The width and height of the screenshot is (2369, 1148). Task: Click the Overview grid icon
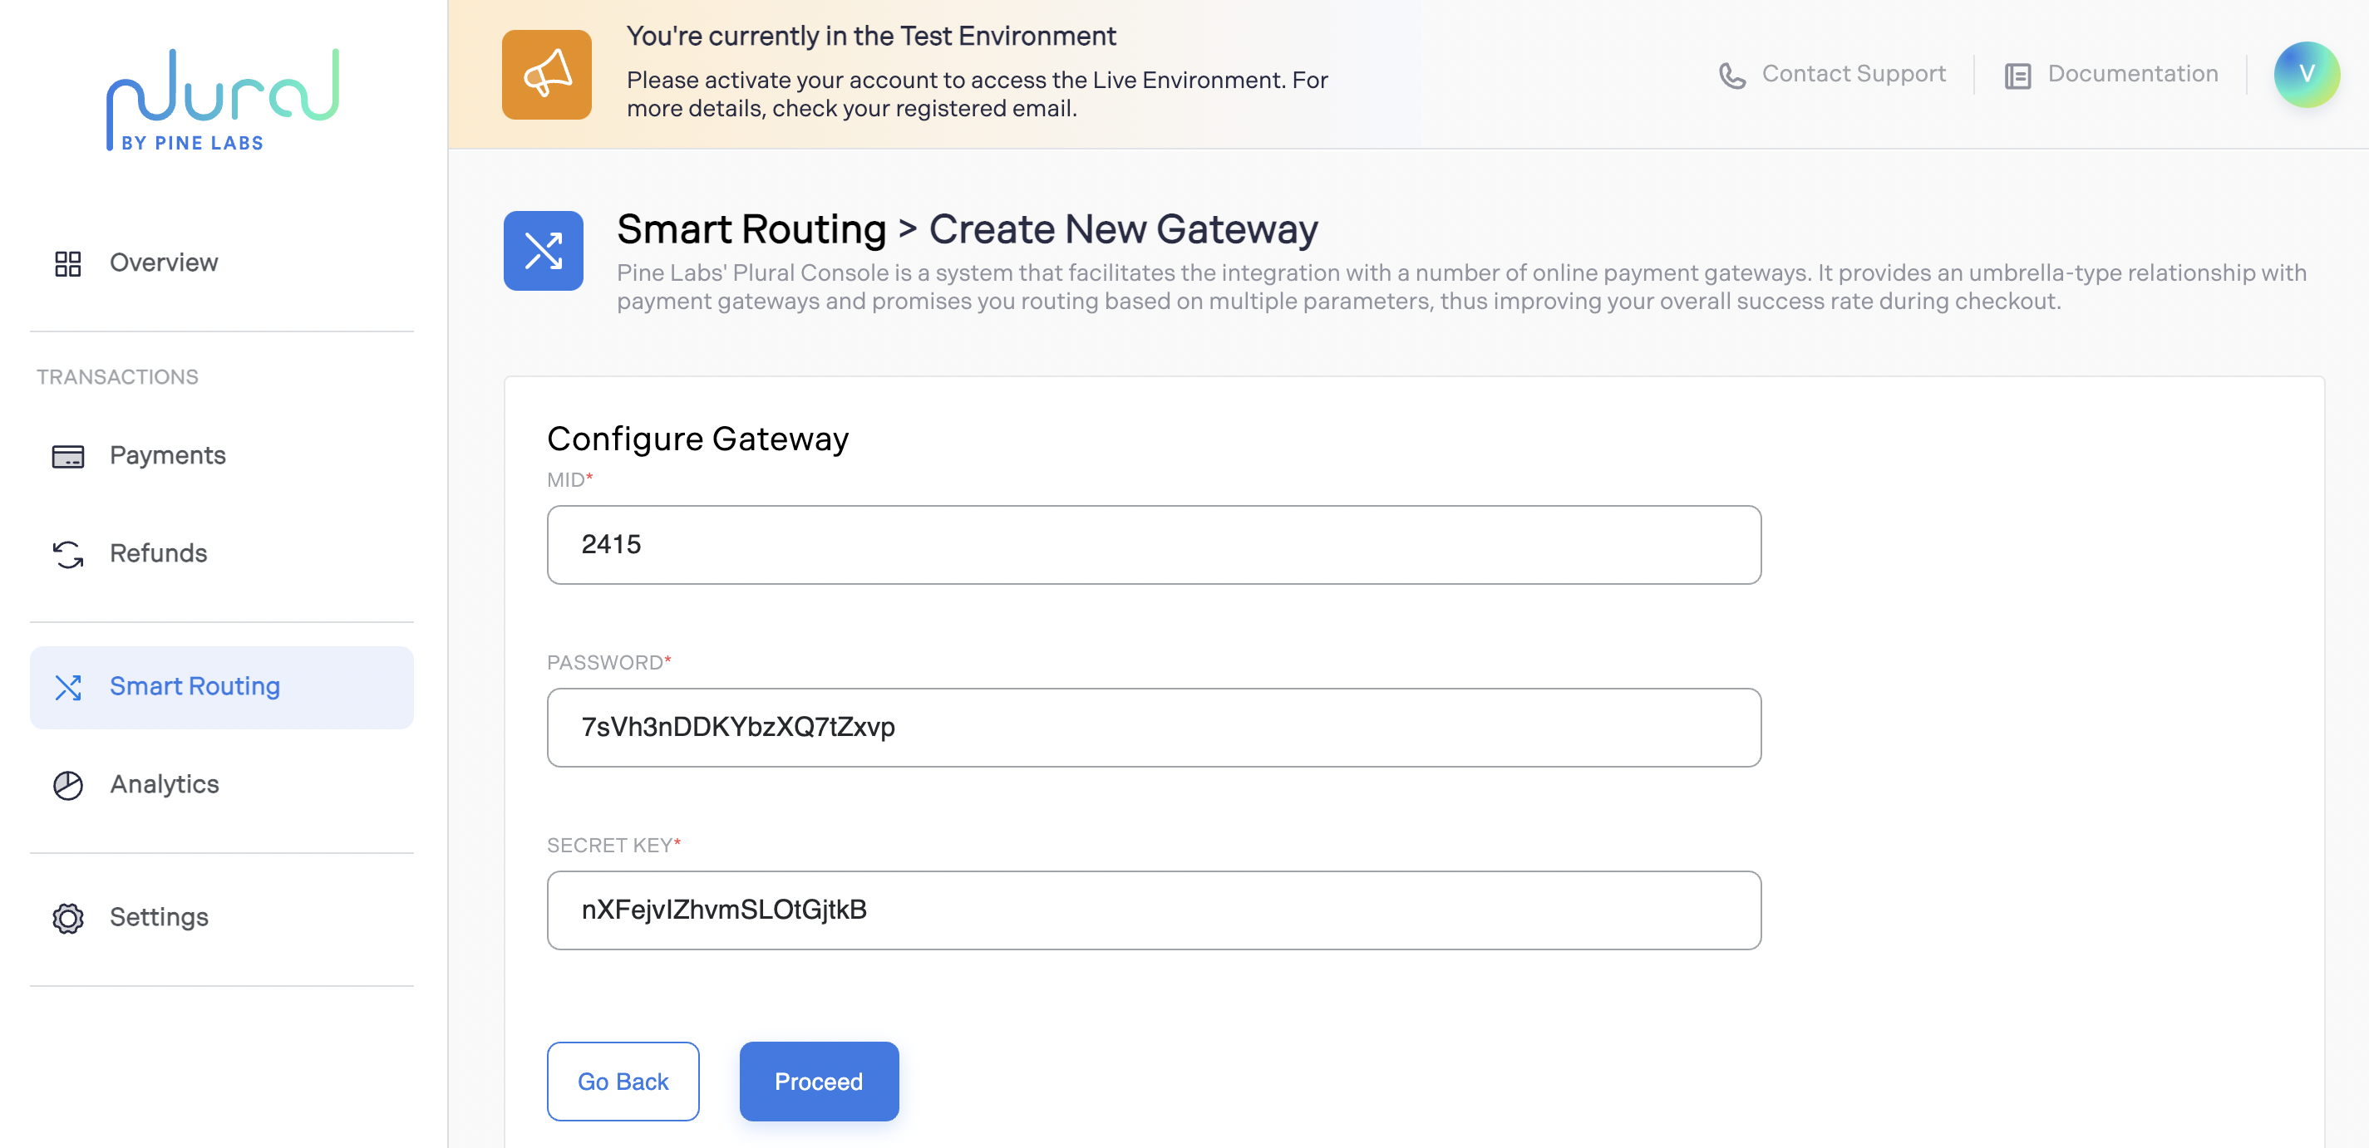[x=68, y=262]
